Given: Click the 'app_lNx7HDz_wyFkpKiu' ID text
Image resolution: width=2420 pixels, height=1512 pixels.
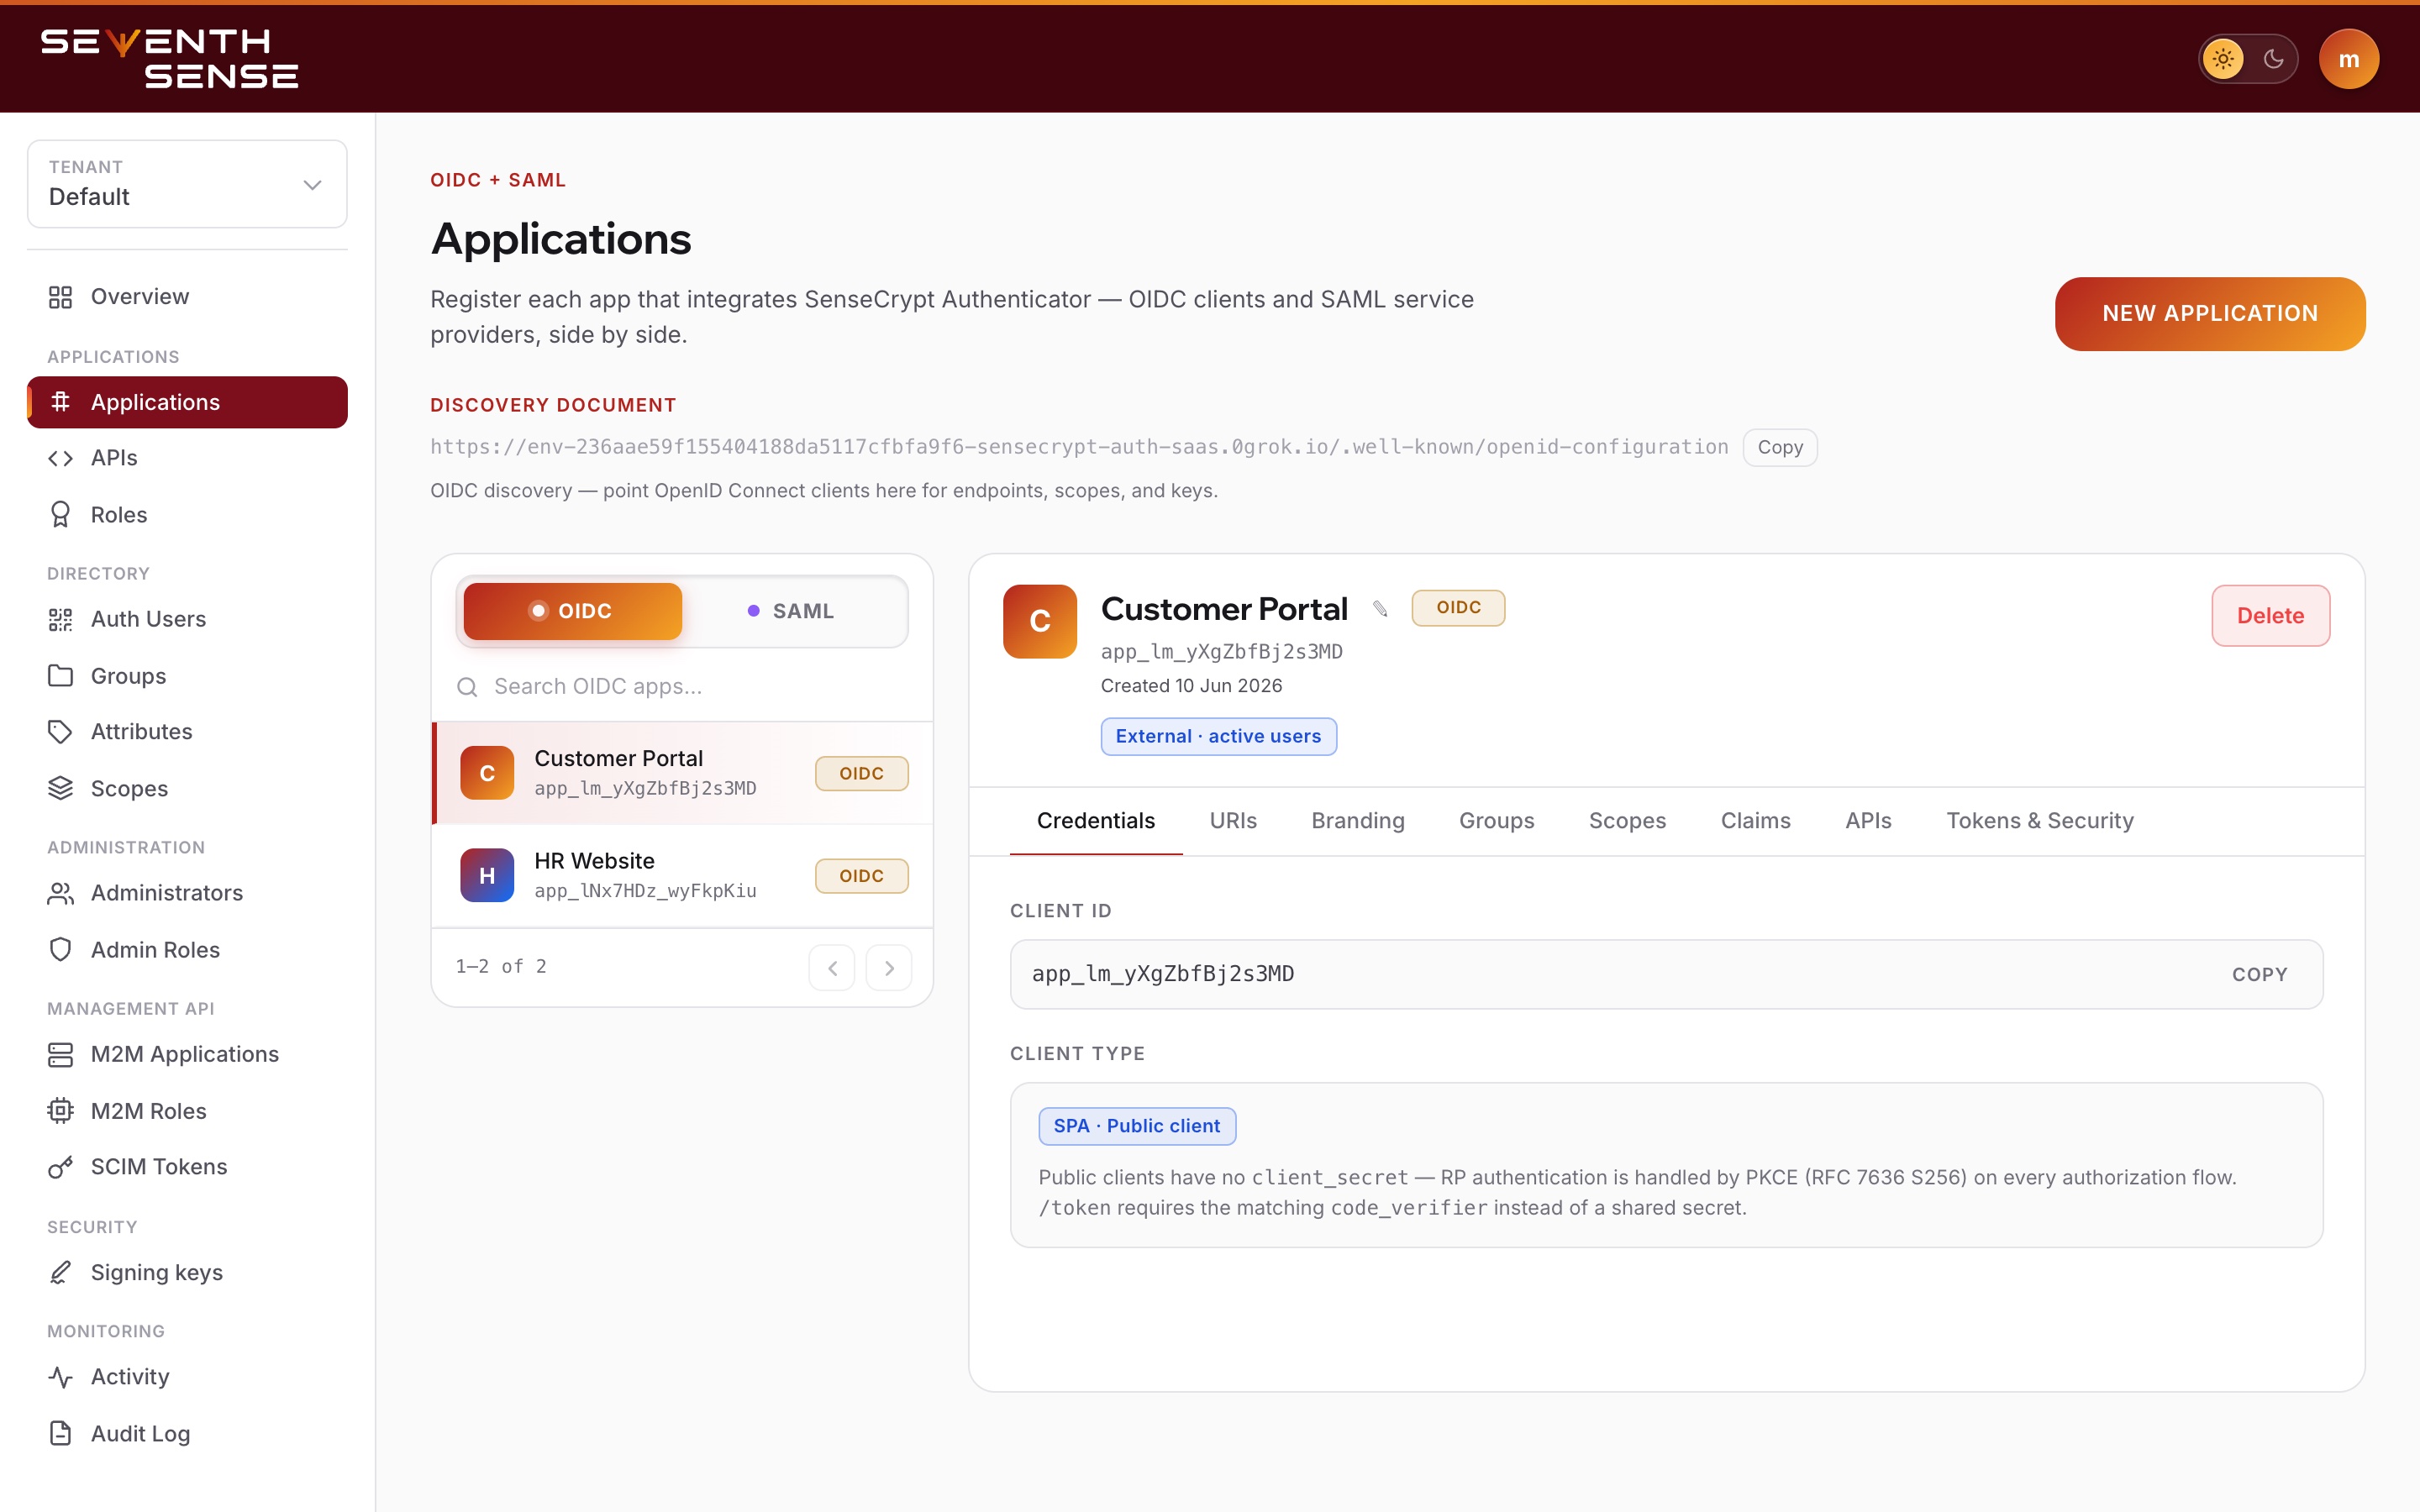Looking at the screenshot, I should click(x=645, y=891).
